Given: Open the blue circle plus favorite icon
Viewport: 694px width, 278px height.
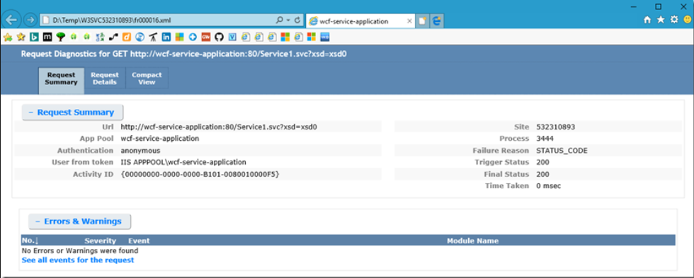Looking at the screenshot, I should pos(193,37).
